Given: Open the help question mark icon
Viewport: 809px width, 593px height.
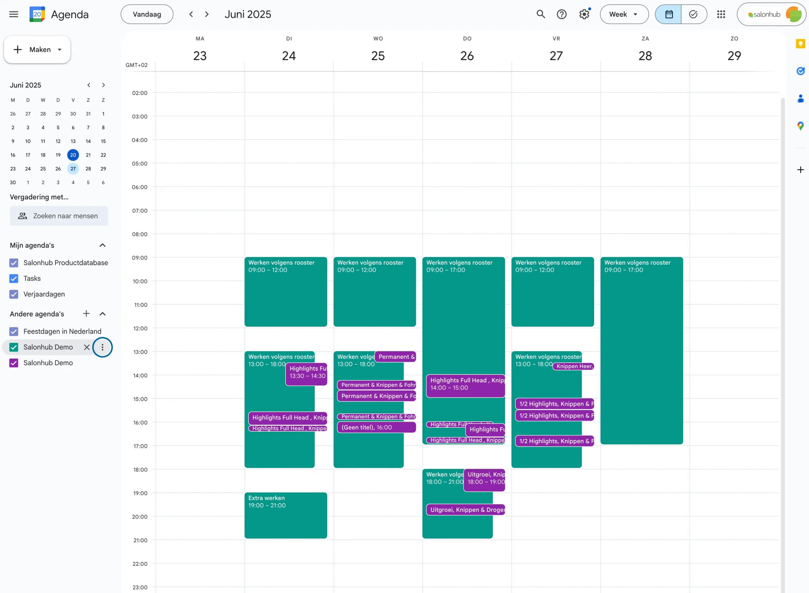Looking at the screenshot, I should tap(561, 14).
